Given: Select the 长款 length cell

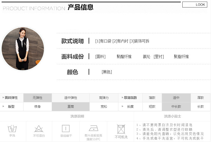Looking at the screenshot, I should coord(201,107).
